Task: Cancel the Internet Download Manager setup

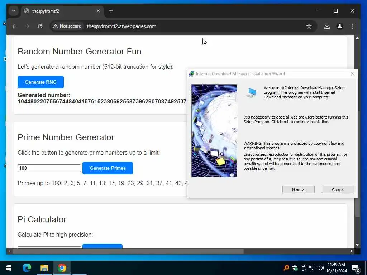Action: click(x=338, y=190)
